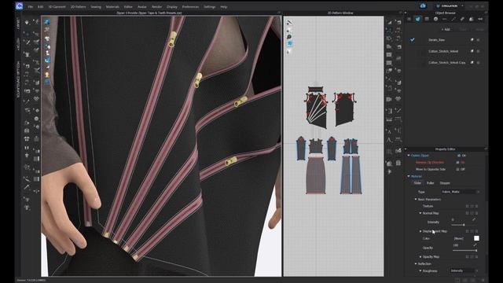
Task: Open the white Color swatch picker
Action: tap(476, 238)
